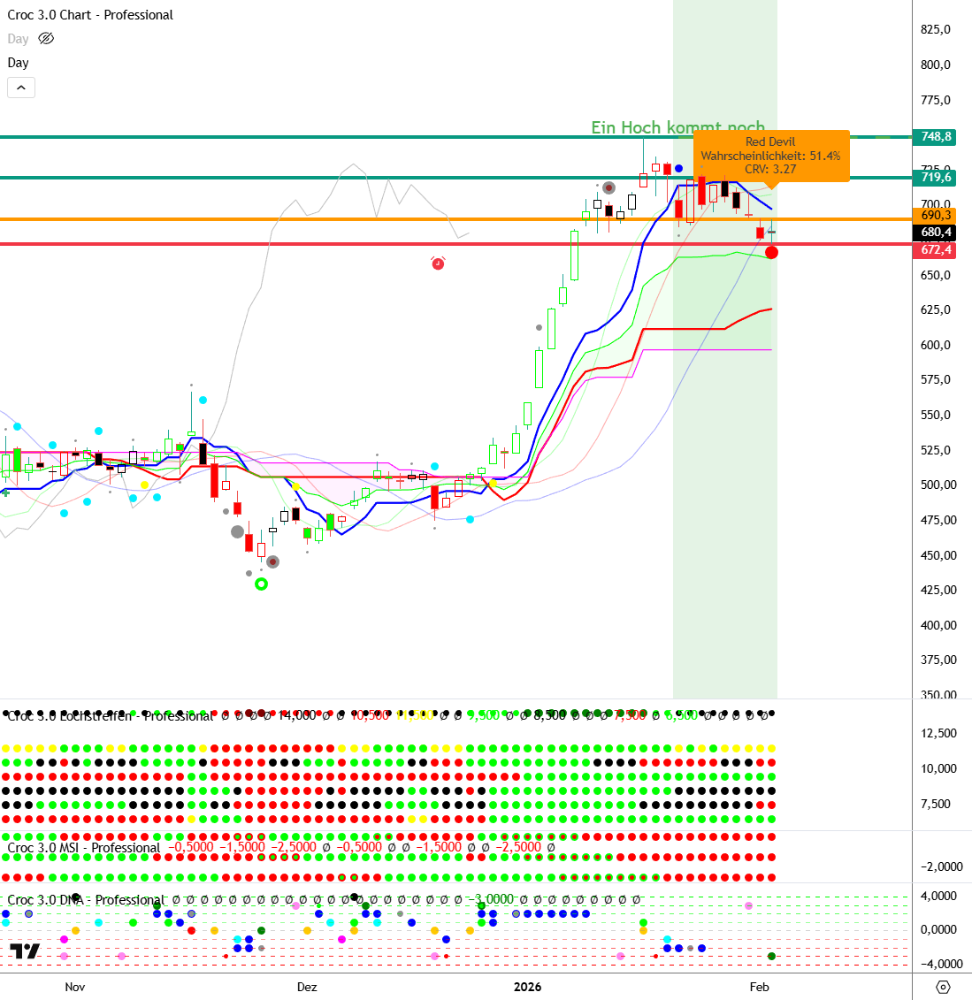
Task: Open chart settings via hexagon gear icon
Action: (943, 987)
